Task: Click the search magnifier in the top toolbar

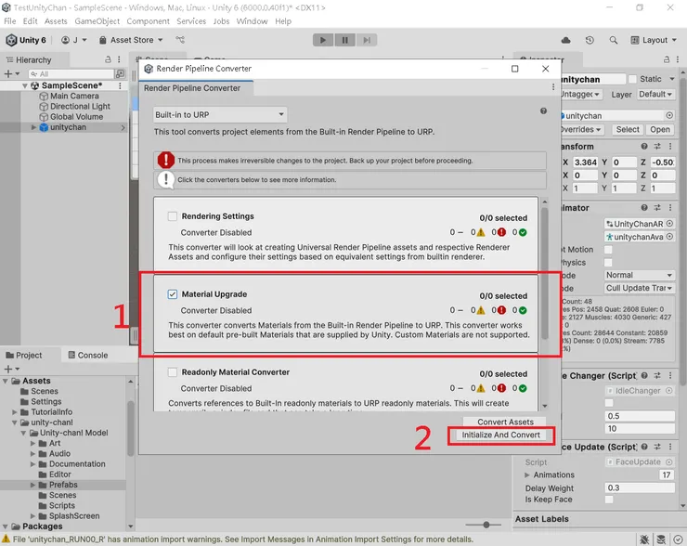Action: tap(614, 40)
